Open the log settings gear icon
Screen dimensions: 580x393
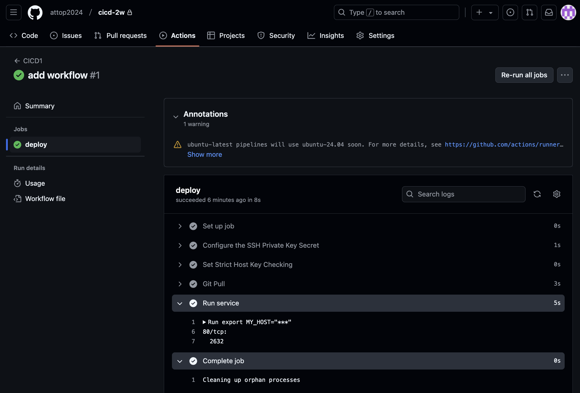click(557, 194)
